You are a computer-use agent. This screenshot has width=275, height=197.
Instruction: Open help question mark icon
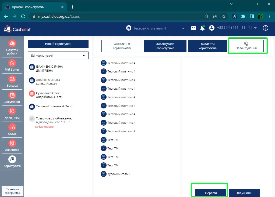click(x=265, y=28)
